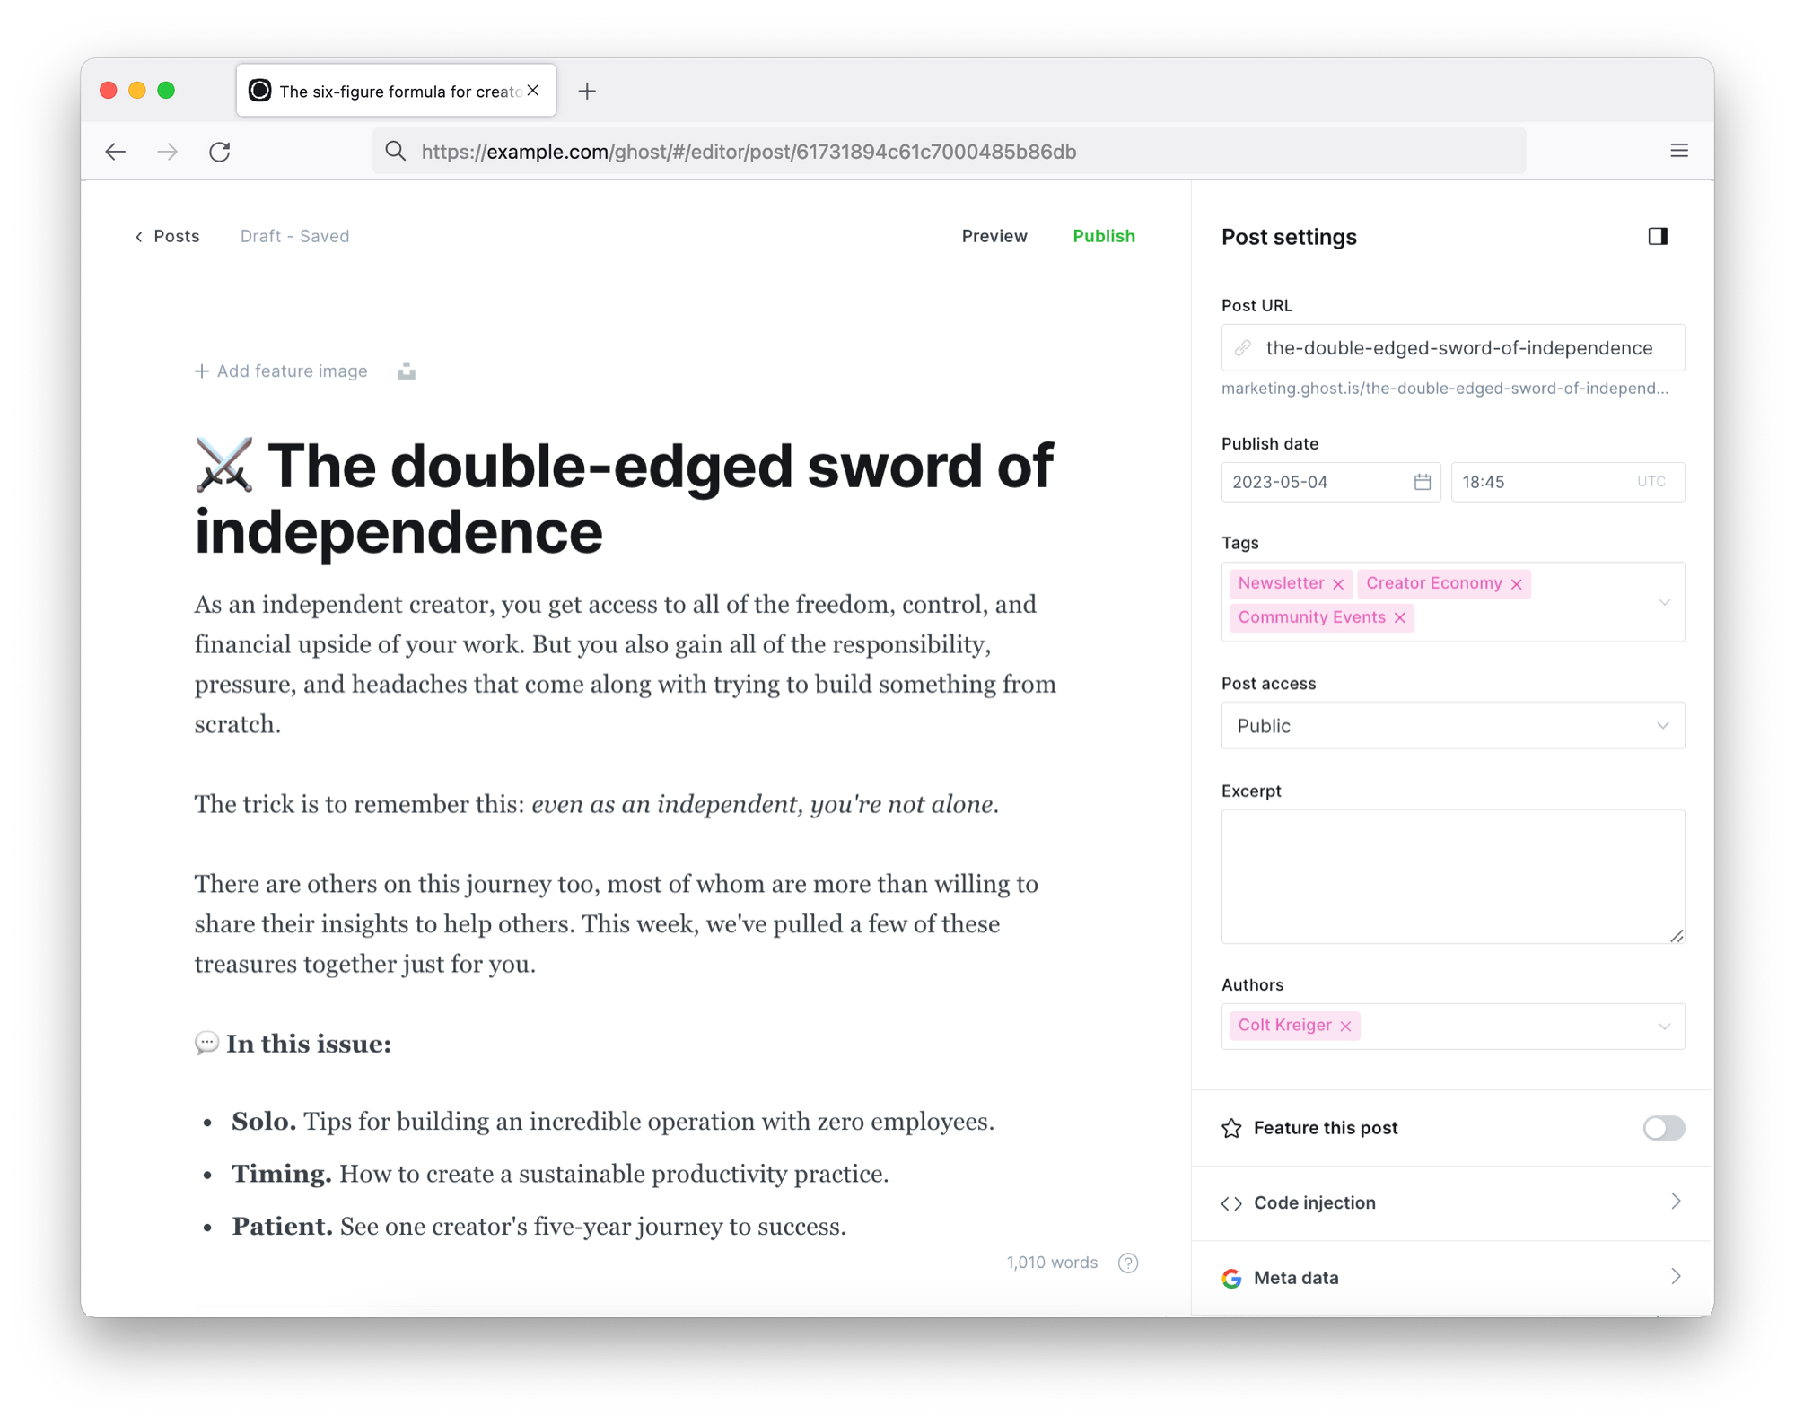Screen dimensions: 1795x1416
Task: Click the code injection chevron icon
Action: tap(1673, 1202)
